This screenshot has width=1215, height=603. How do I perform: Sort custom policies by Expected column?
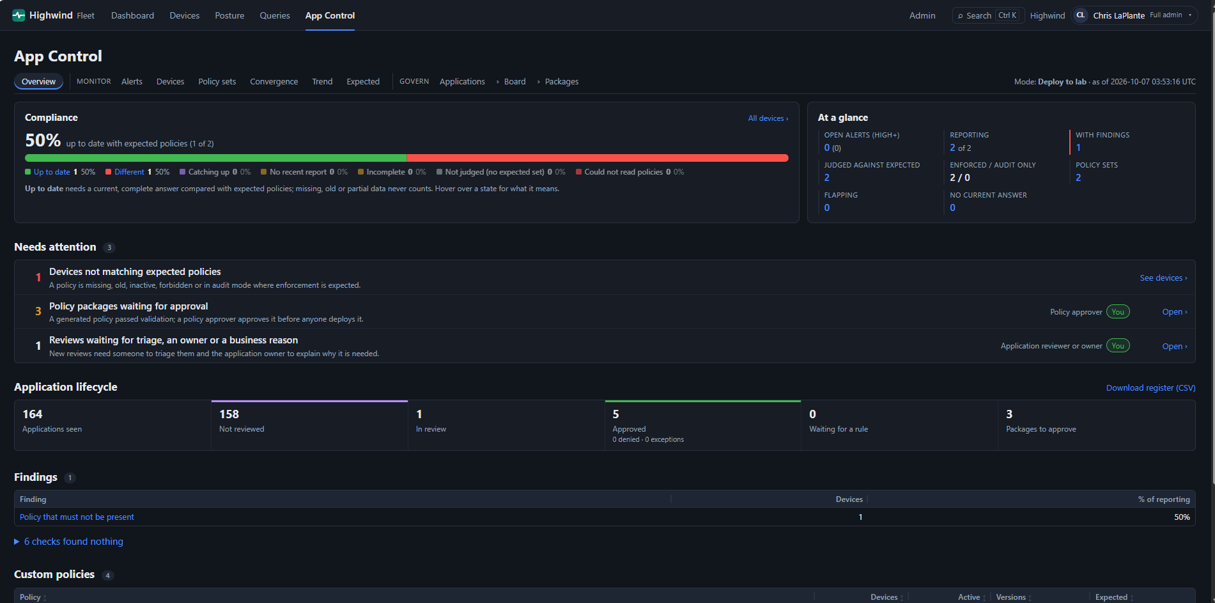pyautogui.click(x=1114, y=597)
